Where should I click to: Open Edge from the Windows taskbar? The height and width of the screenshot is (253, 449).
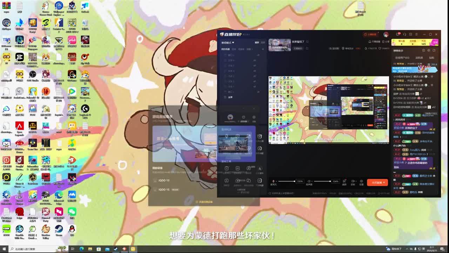click(x=81, y=249)
